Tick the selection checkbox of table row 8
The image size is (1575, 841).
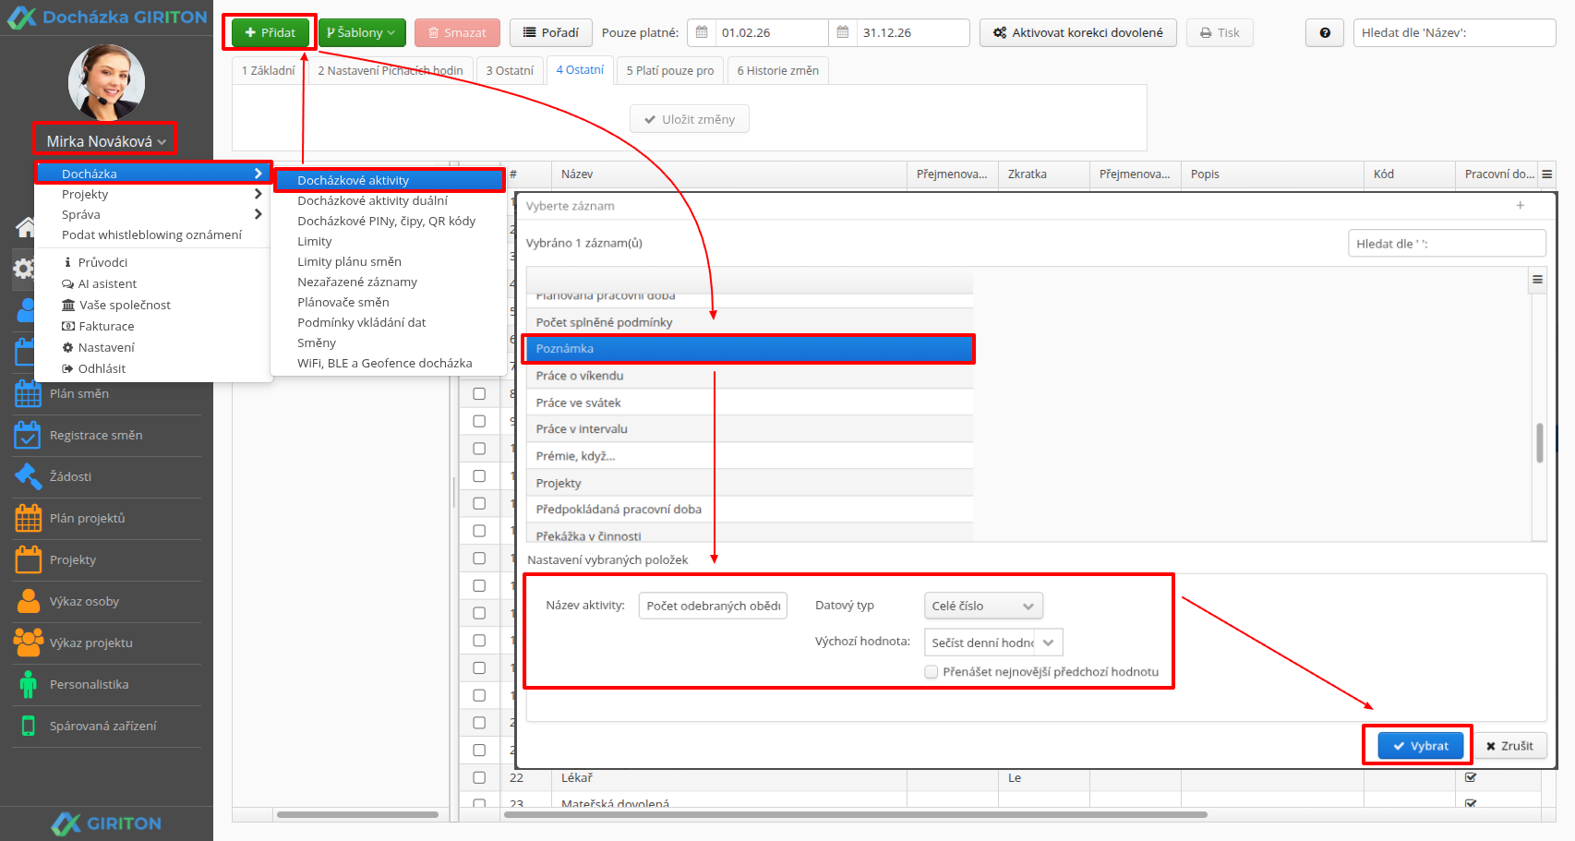(x=479, y=394)
